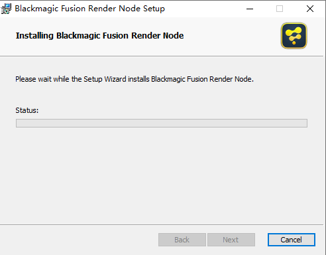This screenshot has width=326, height=255.
Task: Minimize the Setup window
Action: point(250,9)
